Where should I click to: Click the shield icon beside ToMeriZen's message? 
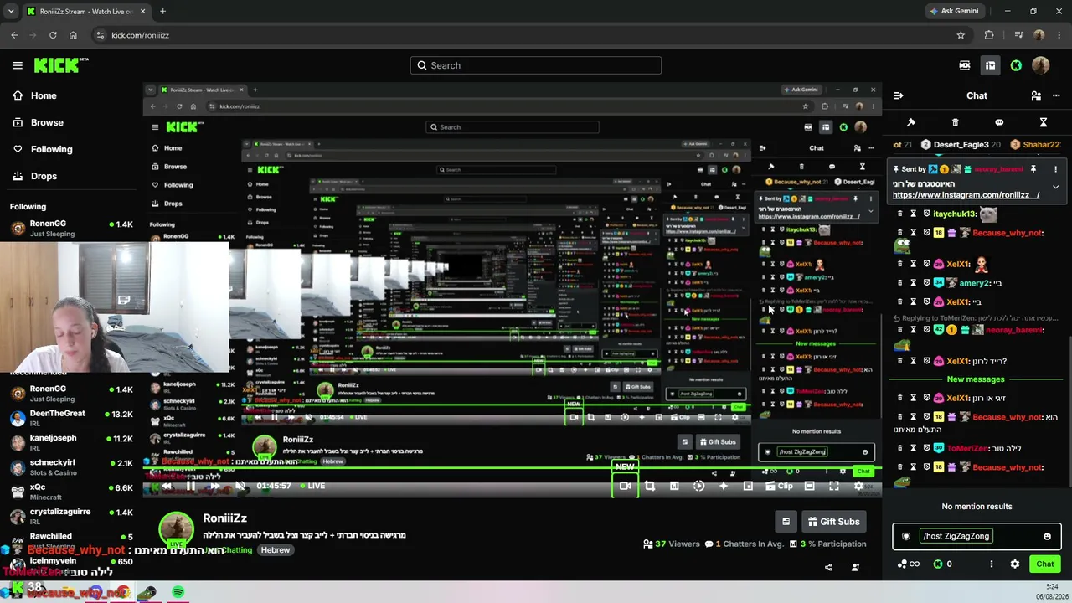click(927, 448)
